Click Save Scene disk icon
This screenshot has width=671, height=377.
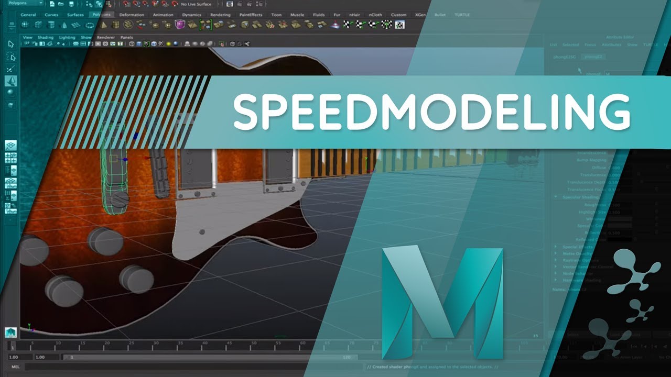point(70,4)
